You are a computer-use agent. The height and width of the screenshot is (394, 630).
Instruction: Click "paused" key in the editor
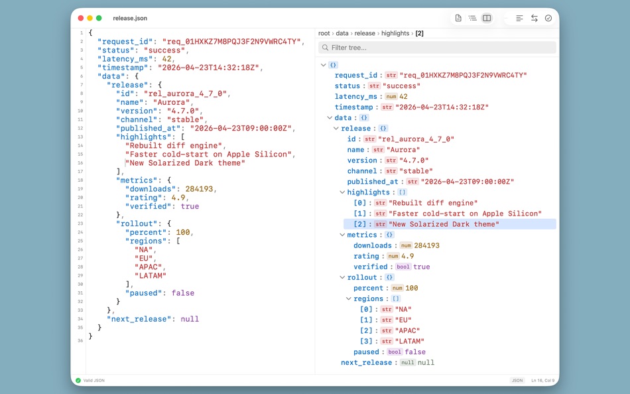pos(144,293)
